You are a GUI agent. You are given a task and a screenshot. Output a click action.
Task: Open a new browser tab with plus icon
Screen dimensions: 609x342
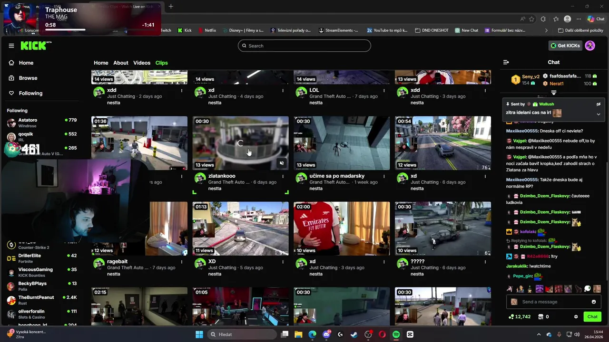[x=171, y=6]
